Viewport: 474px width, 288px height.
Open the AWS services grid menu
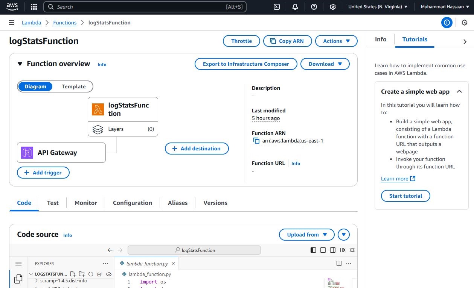(x=34, y=7)
